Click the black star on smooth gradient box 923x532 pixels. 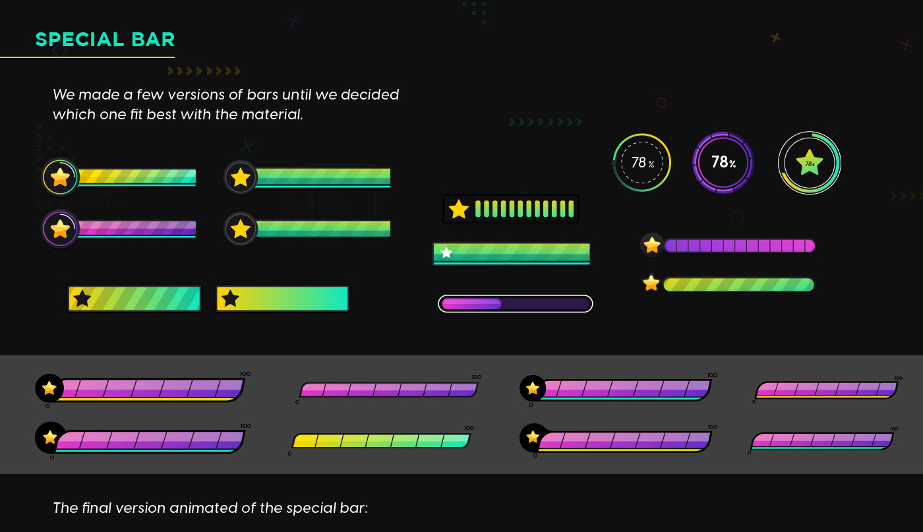(230, 299)
